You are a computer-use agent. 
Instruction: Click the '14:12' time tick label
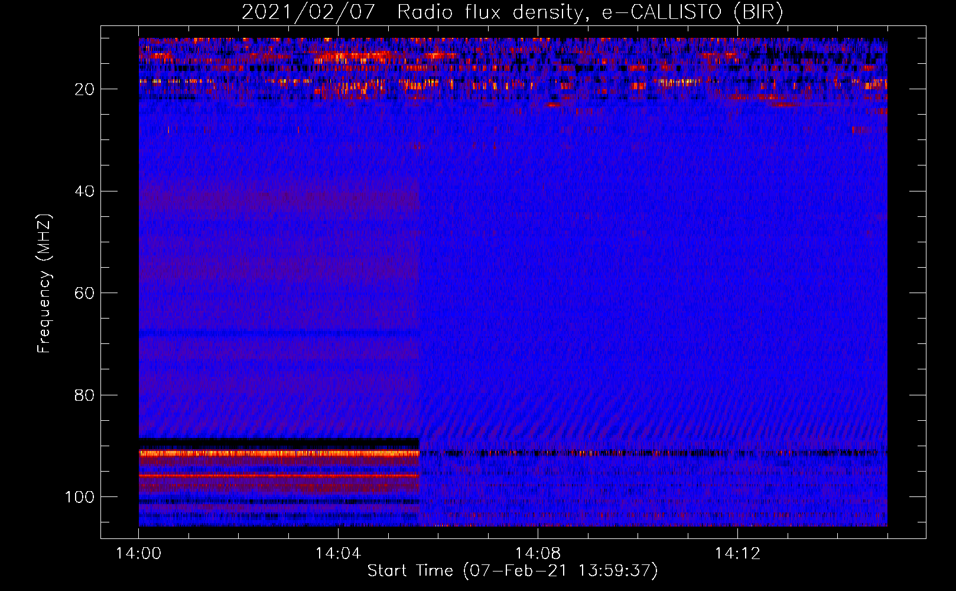coord(737,554)
